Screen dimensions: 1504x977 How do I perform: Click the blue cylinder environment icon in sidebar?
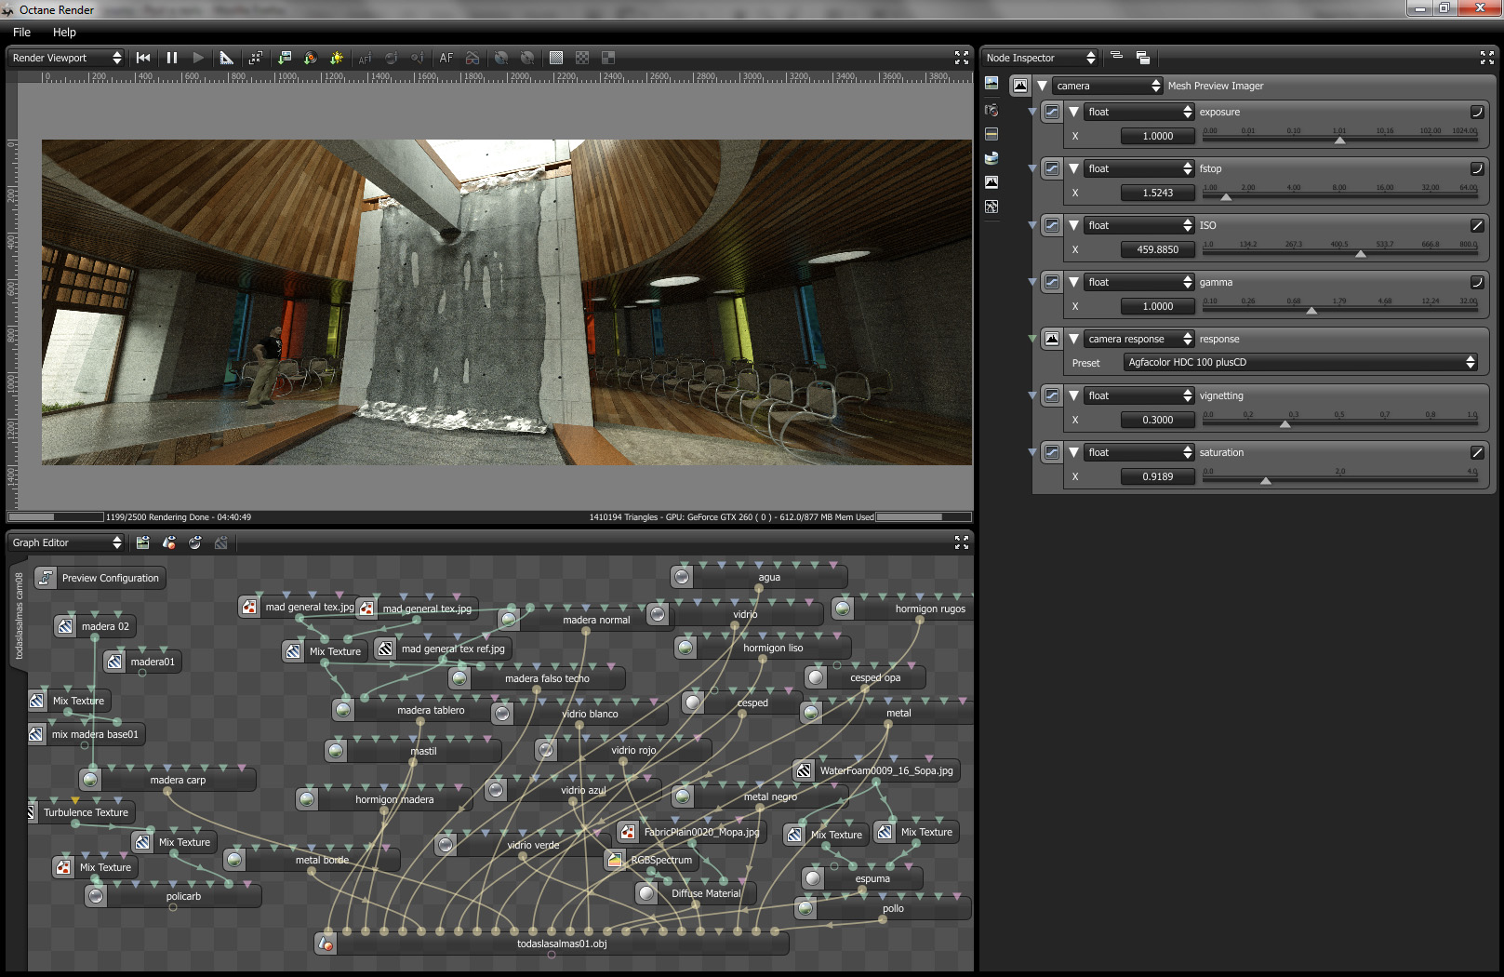coord(992,158)
